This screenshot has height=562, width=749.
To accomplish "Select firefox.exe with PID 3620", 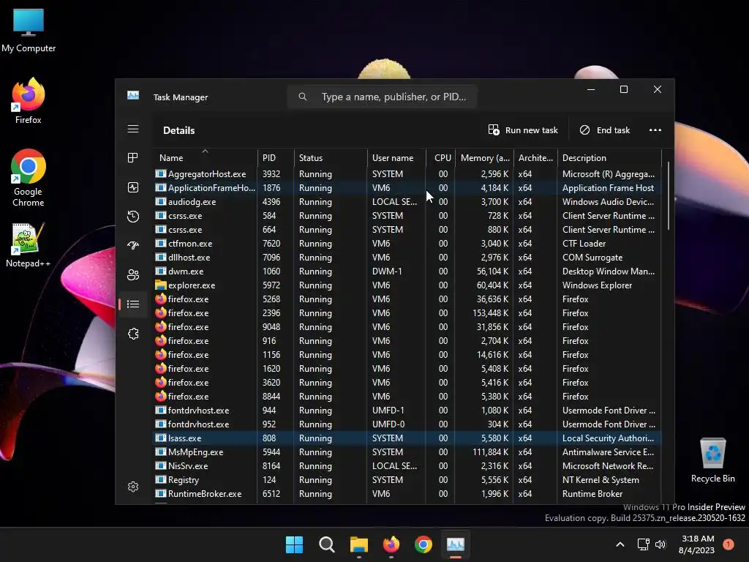I will tap(407, 382).
